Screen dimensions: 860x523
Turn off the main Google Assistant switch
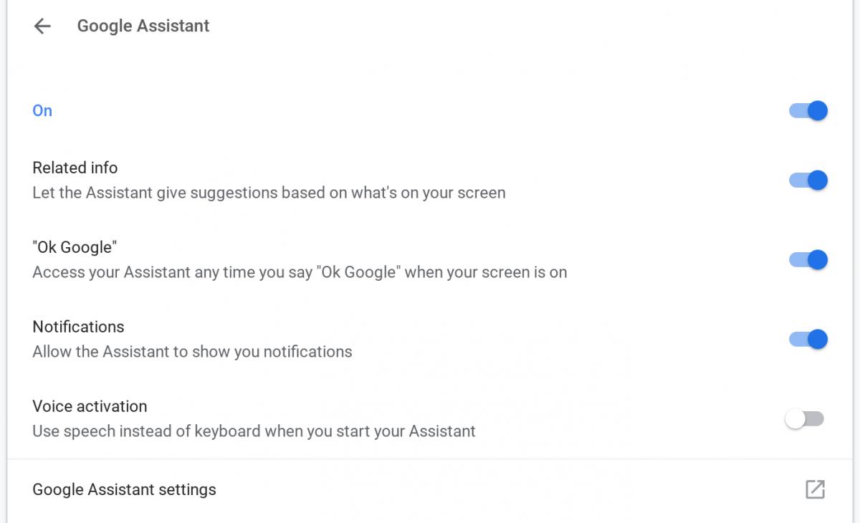point(808,111)
